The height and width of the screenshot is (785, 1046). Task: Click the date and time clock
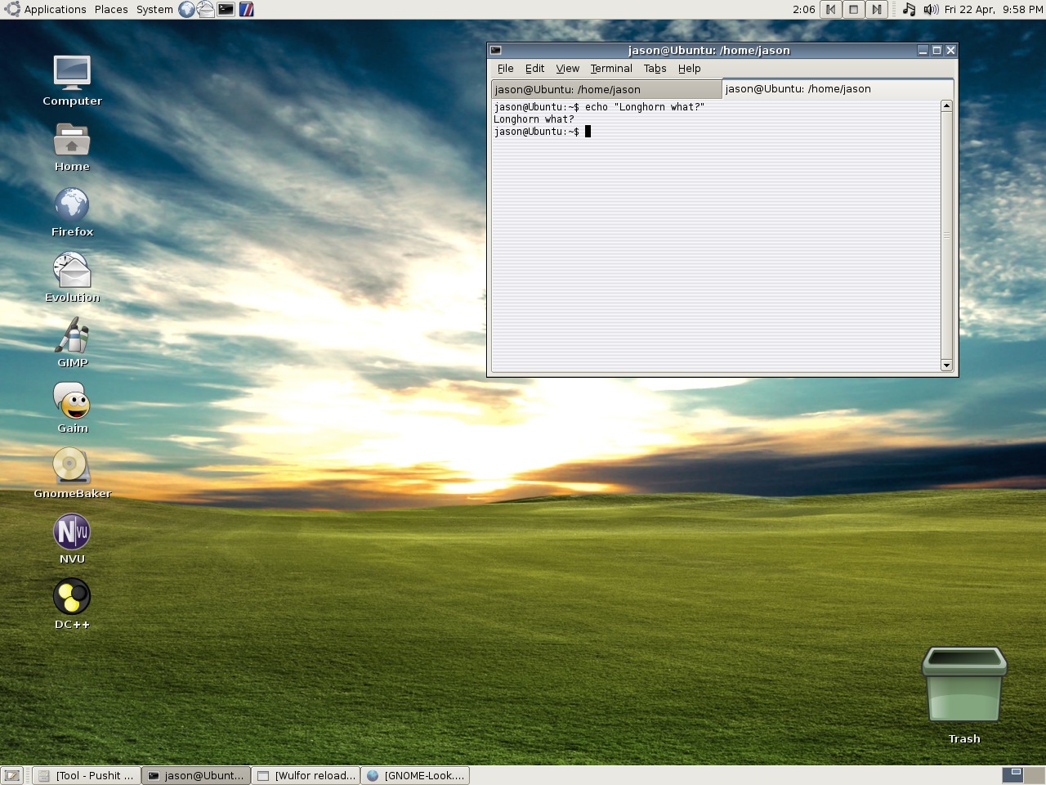pos(994,10)
